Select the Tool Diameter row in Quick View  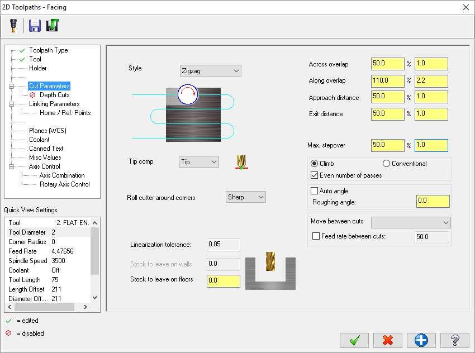[x=48, y=232]
